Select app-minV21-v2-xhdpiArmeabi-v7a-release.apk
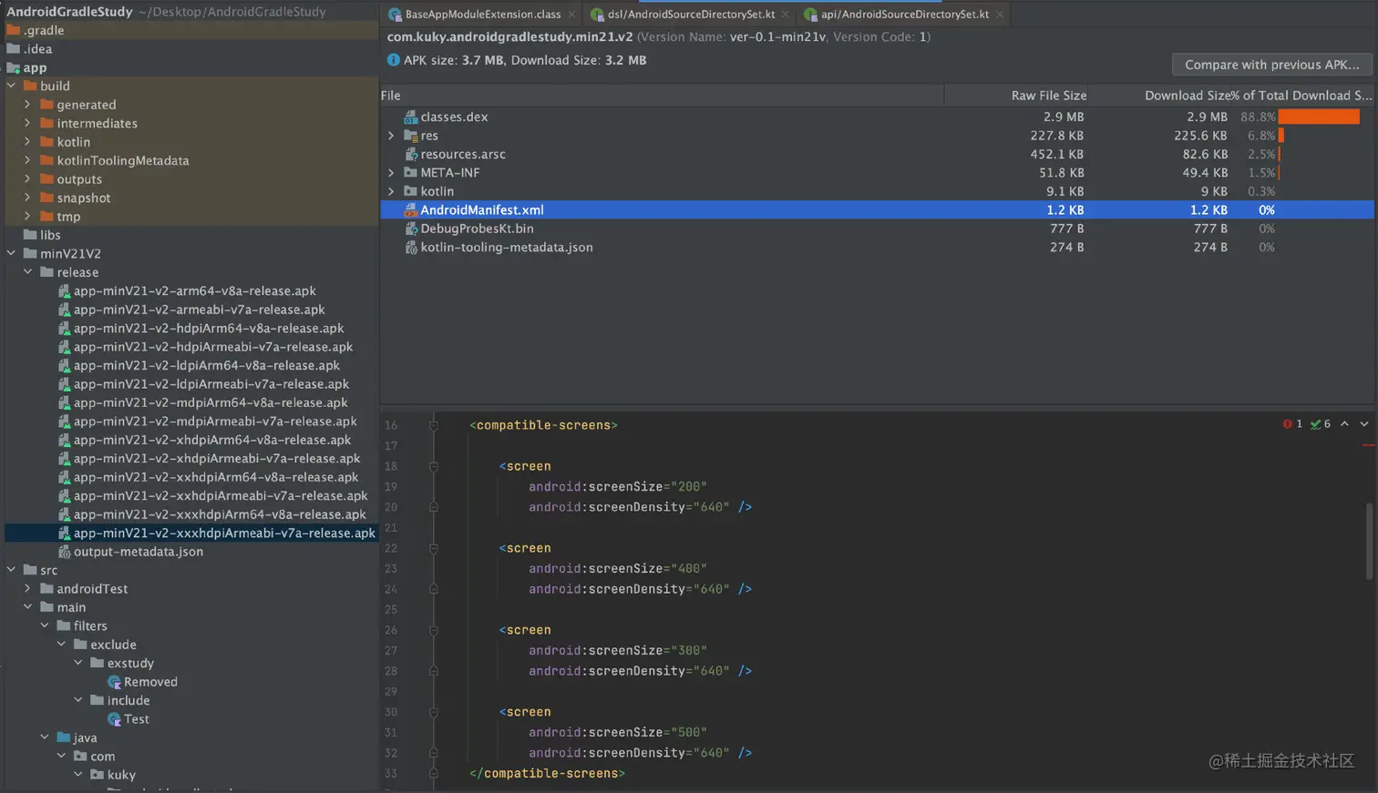This screenshot has height=793, width=1378. (217, 459)
